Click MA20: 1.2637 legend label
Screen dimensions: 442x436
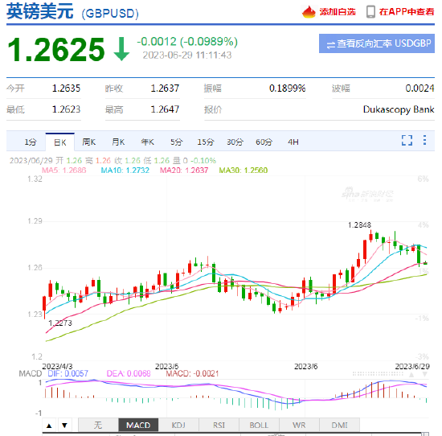pos(184,171)
